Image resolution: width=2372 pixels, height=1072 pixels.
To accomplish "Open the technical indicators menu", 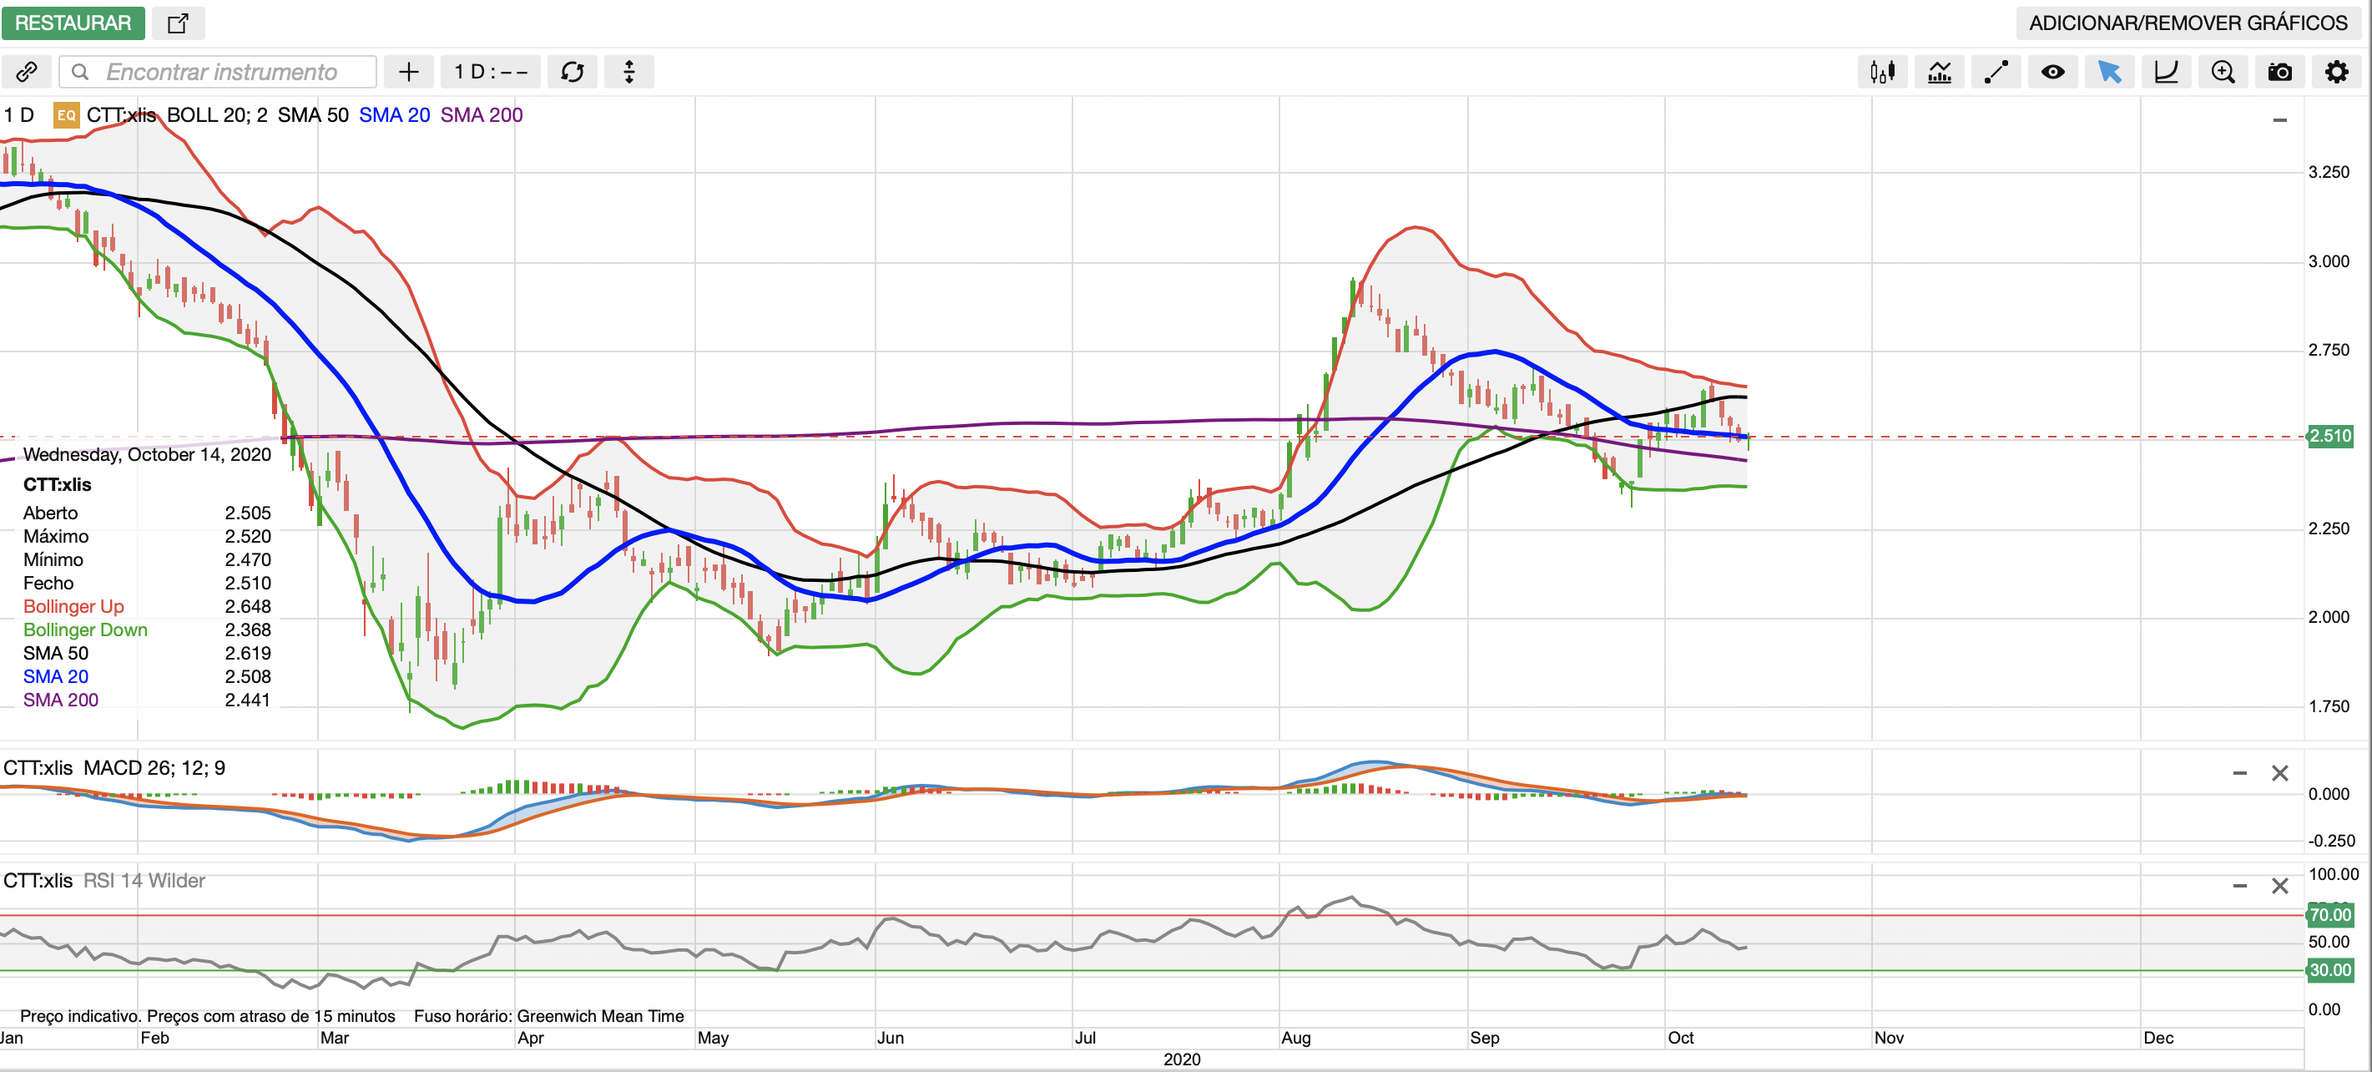I will click(x=1939, y=72).
